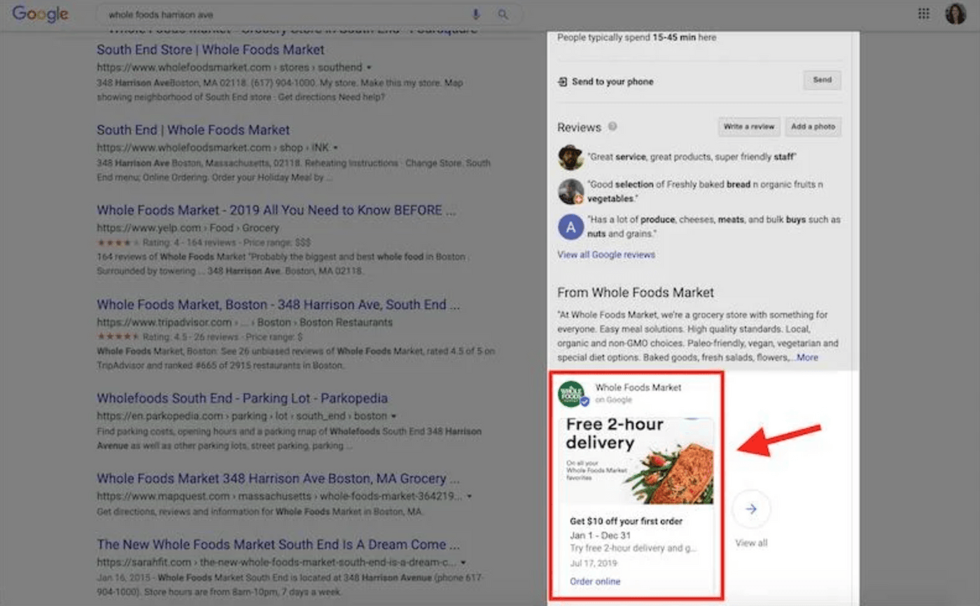Open Parkopedia Parking Lot result

(x=242, y=398)
